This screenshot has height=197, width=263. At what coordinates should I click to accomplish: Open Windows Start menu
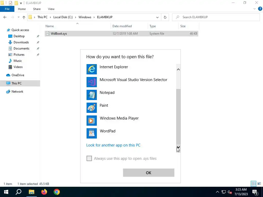6,192
